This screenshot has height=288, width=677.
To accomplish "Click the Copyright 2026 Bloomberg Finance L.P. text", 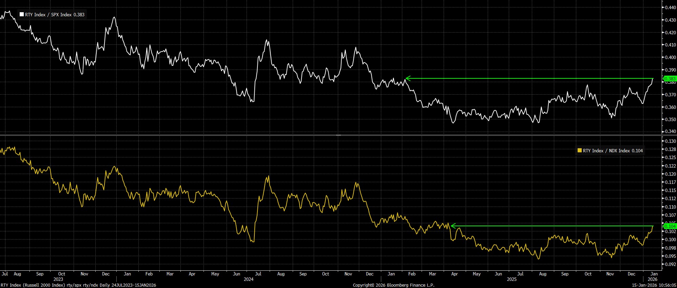I will (x=393, y=285).
